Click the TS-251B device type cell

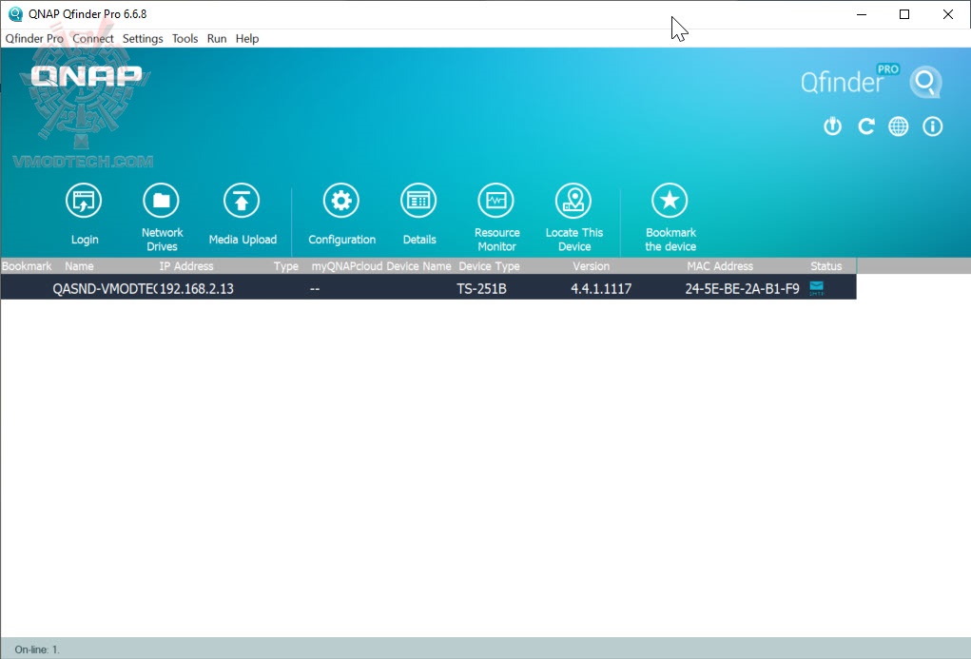point(482,289)
